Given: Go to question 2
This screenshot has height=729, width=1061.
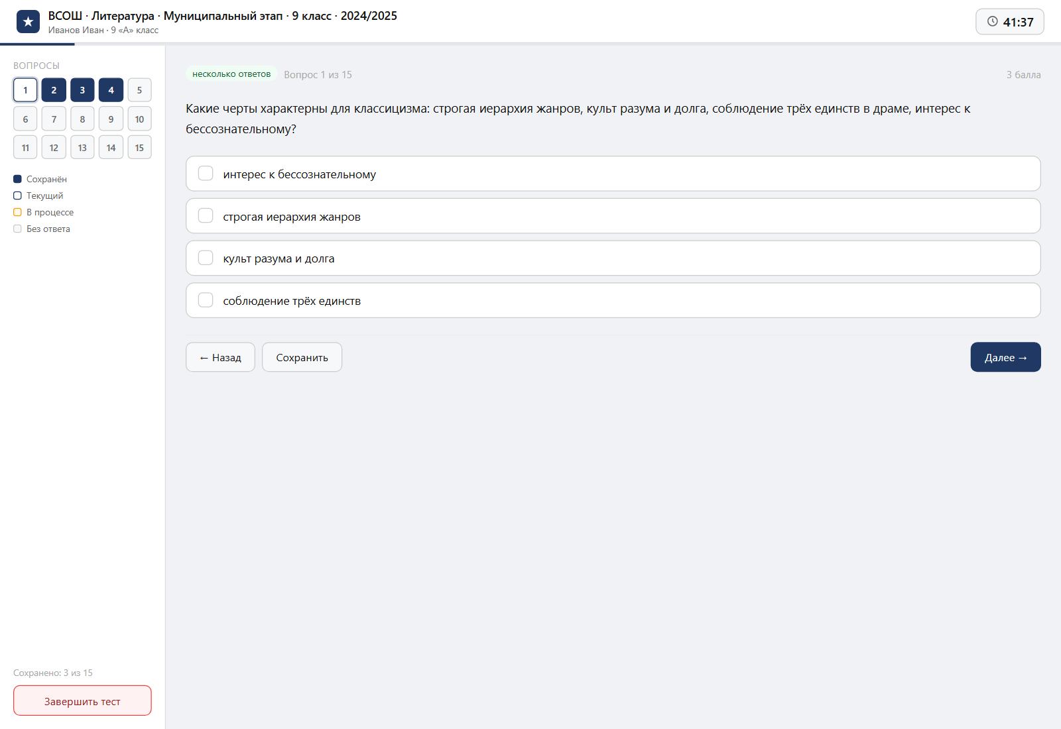Looking at the screenshot, I should coord(54,90).
